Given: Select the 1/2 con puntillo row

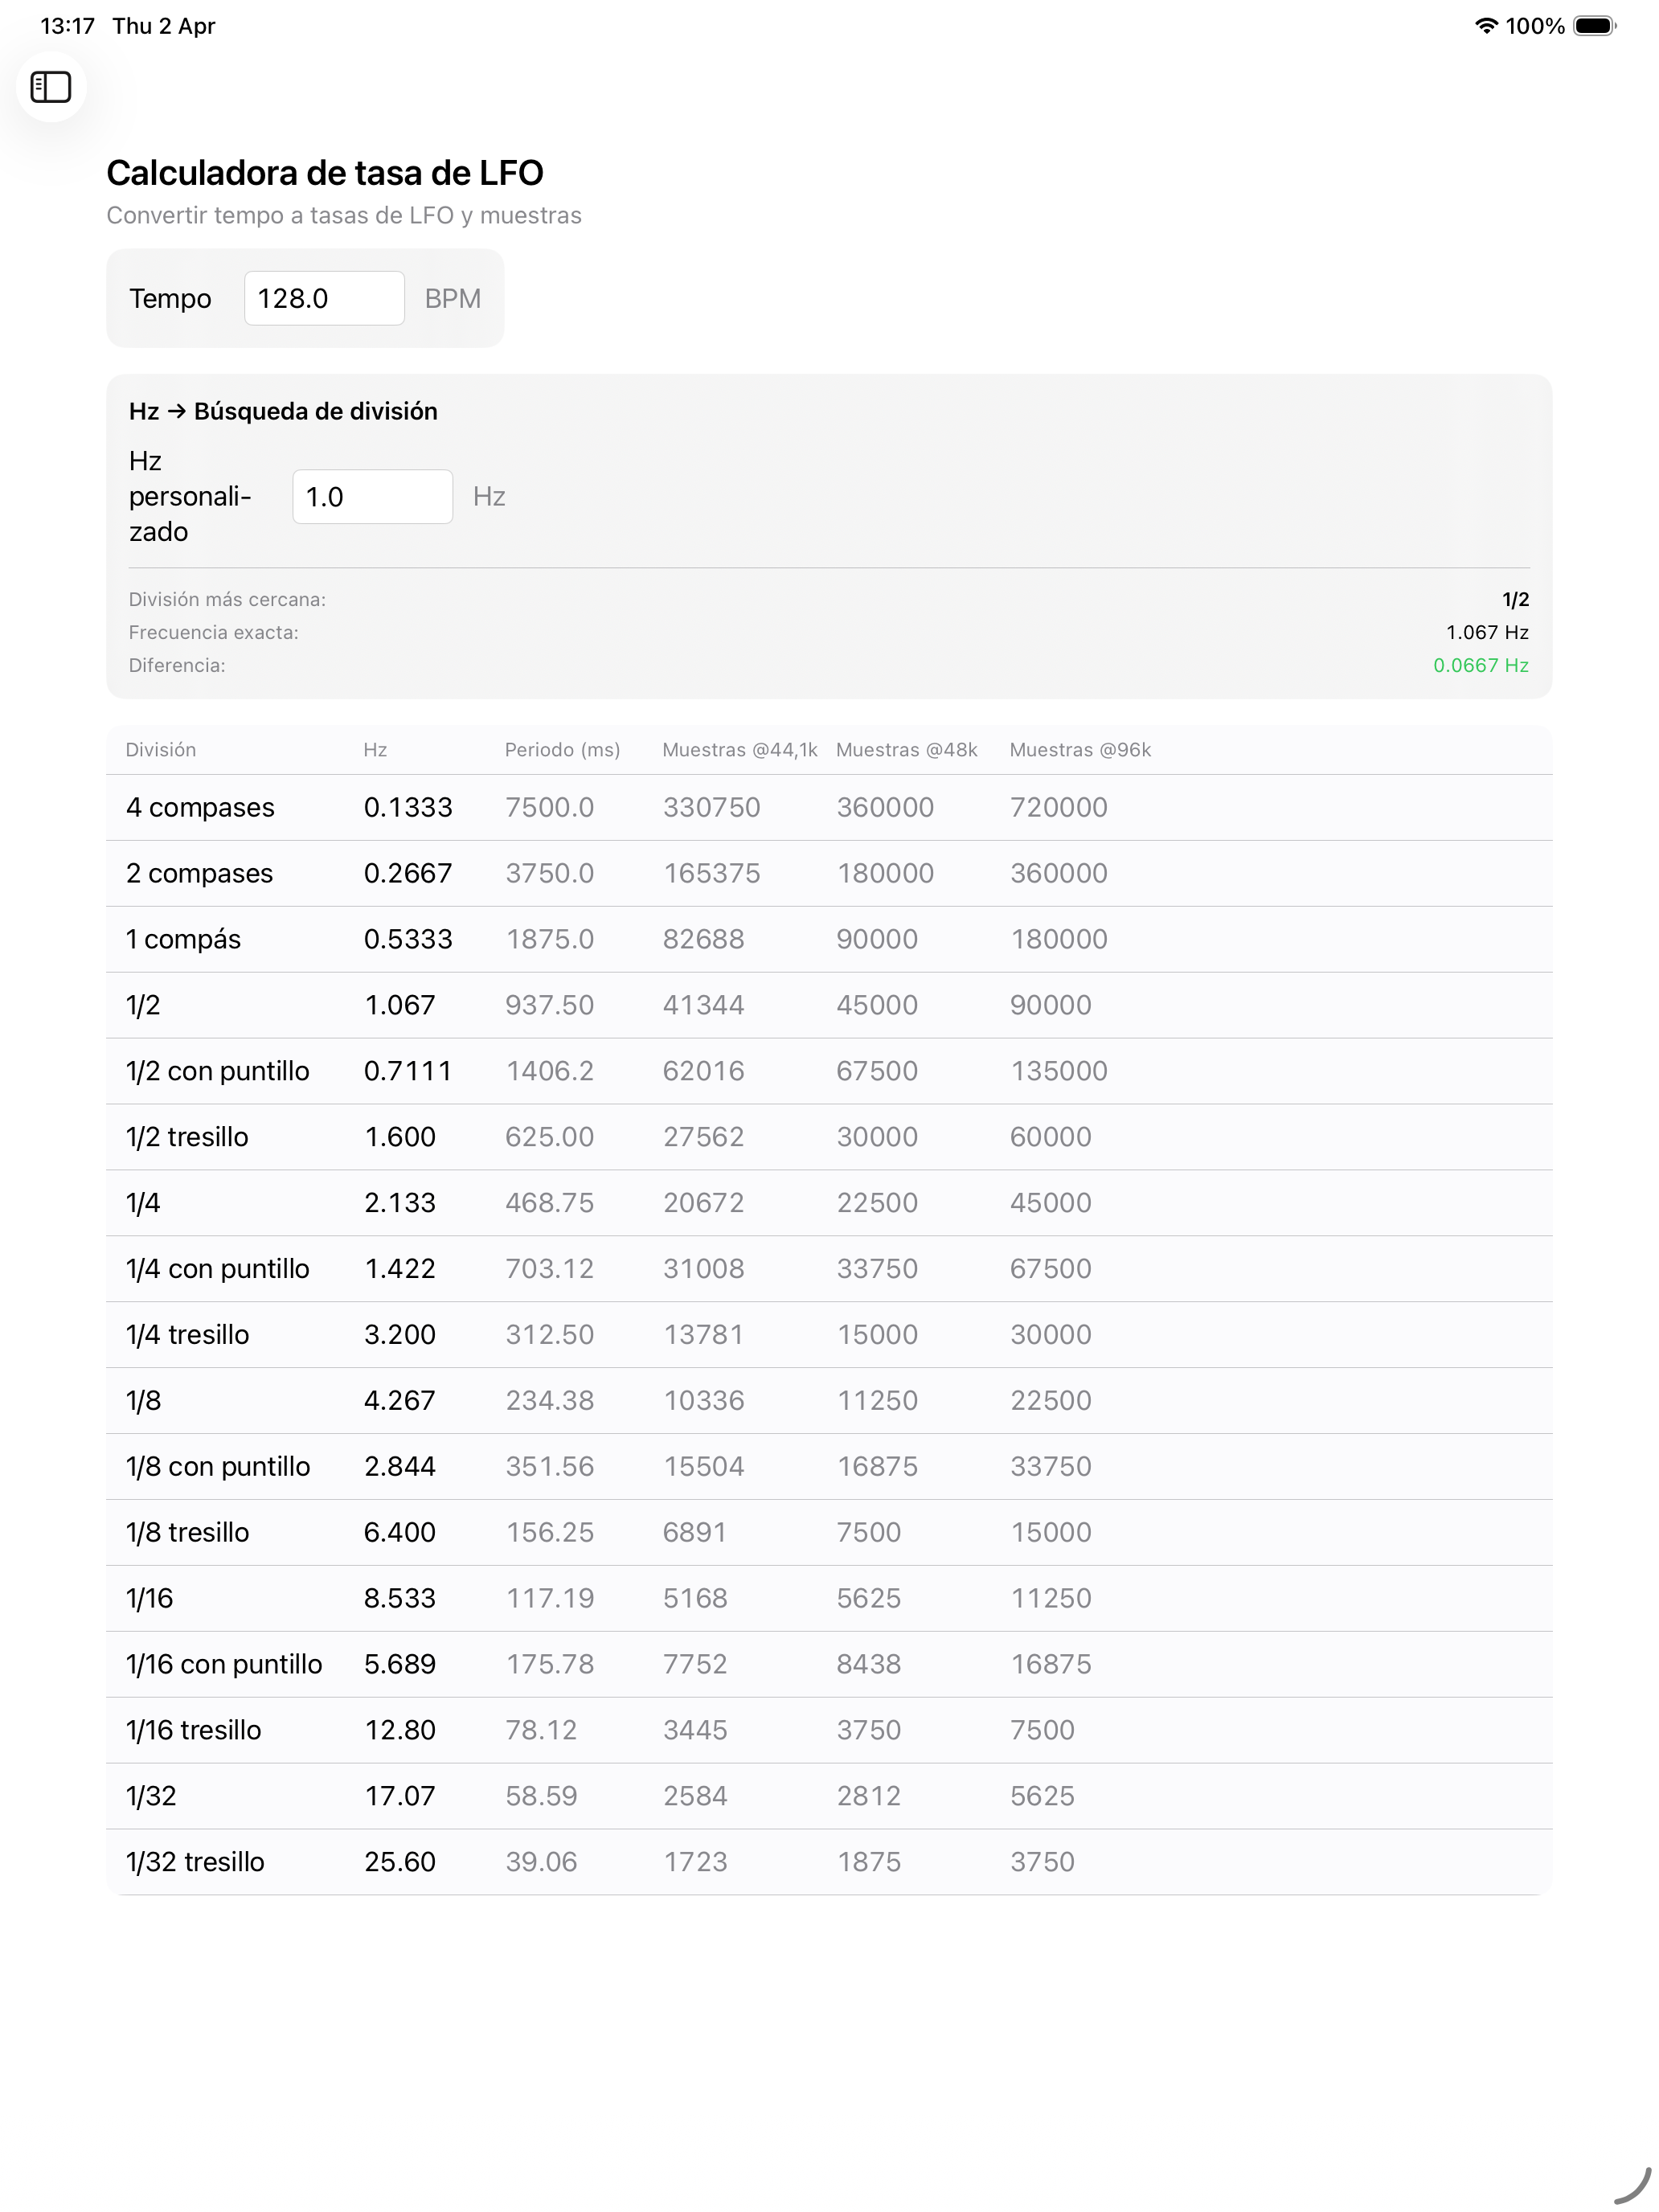Looking at the screenshot, I should [829, 1071].
